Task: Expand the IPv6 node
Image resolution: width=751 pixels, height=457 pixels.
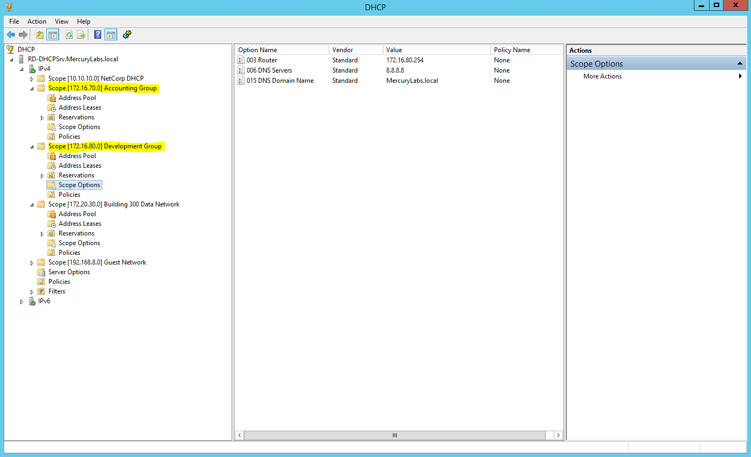Action: pos(22,302)
